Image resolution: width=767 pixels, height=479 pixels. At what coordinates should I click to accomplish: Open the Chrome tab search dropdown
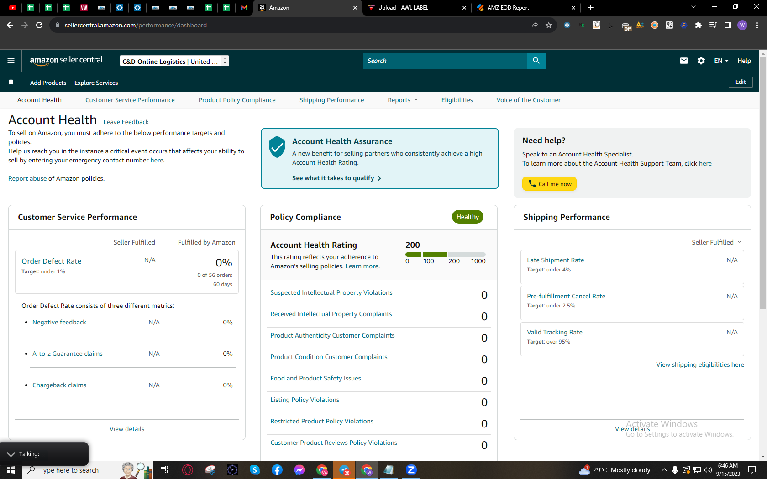pyautogui.click(x=693, y=7)
